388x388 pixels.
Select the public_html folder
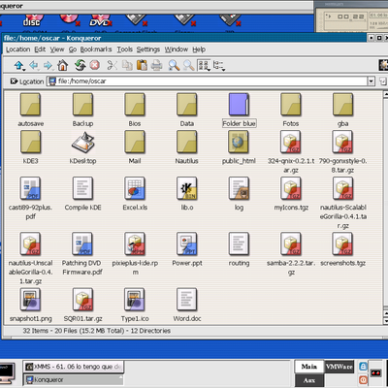(x=239, y=147)
